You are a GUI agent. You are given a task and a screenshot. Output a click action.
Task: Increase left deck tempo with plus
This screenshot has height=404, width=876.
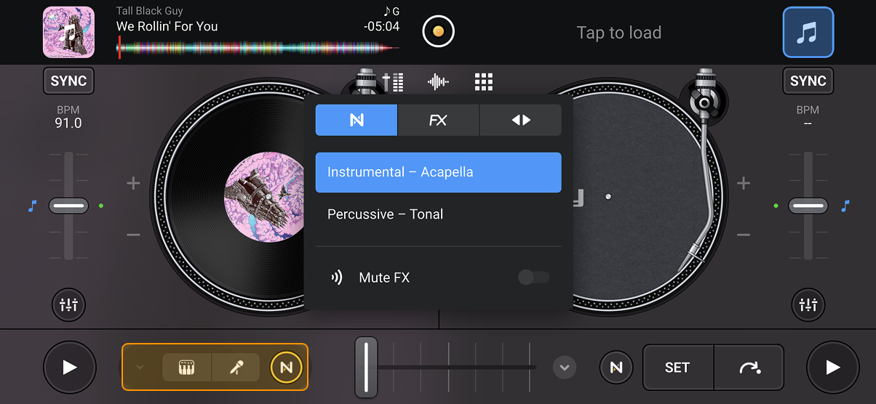pos(133,183)
